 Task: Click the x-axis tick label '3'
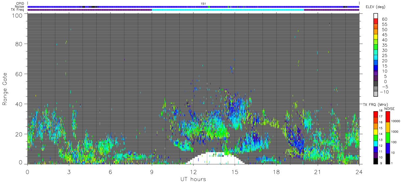(x=69, y=172)
